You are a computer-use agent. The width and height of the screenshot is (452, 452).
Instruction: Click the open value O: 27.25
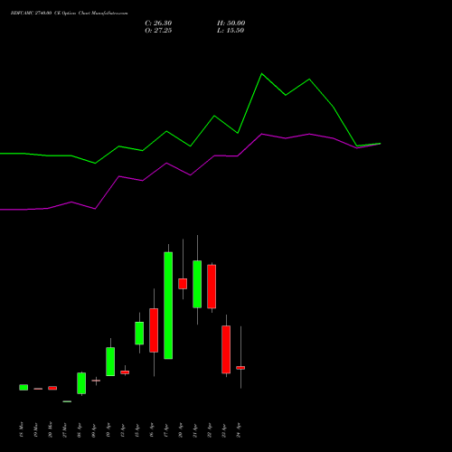158,31
